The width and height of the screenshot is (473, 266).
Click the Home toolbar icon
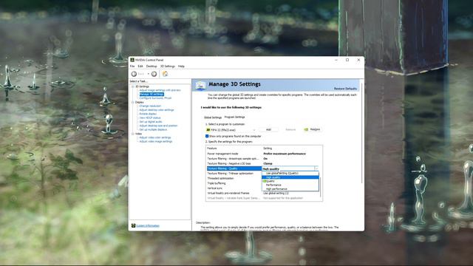165,74
